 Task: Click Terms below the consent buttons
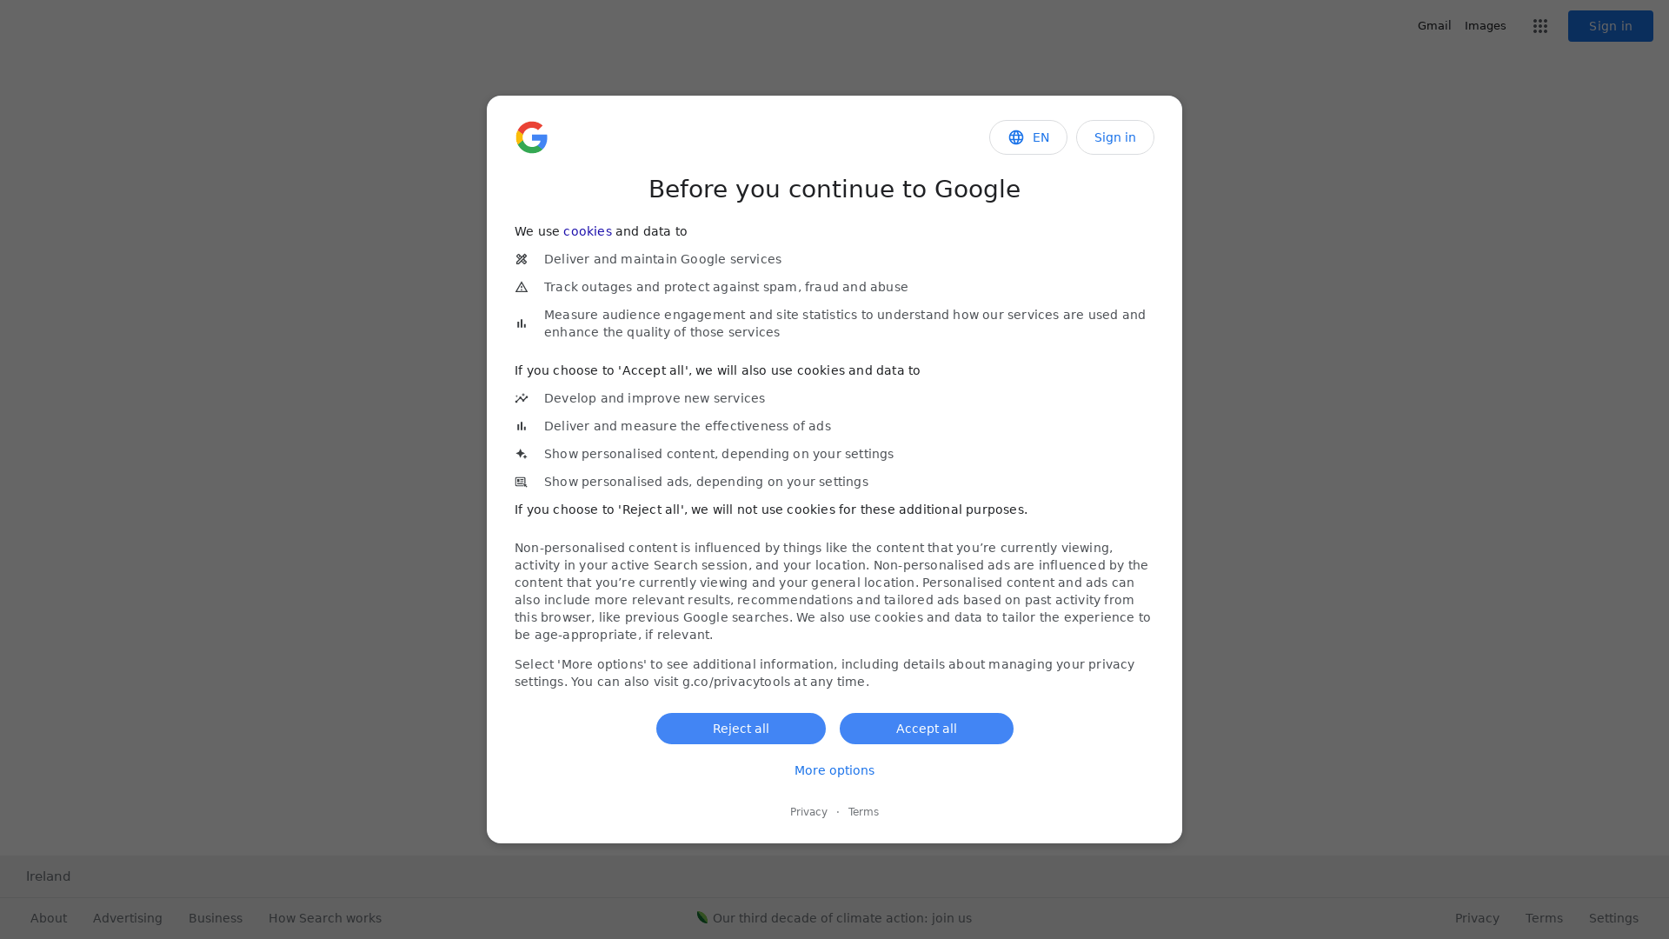tap(863, 811)
